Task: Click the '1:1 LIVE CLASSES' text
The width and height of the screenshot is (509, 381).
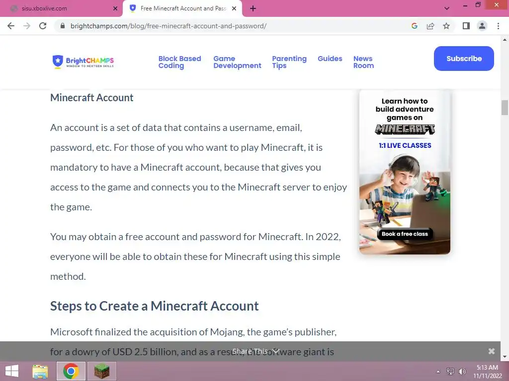Action: (405, 145)
